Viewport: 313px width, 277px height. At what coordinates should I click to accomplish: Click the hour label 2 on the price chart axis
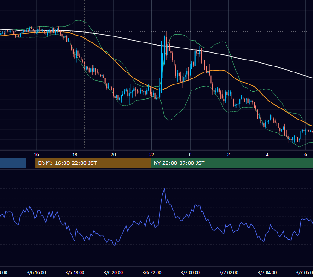click(x=229, y=154)
